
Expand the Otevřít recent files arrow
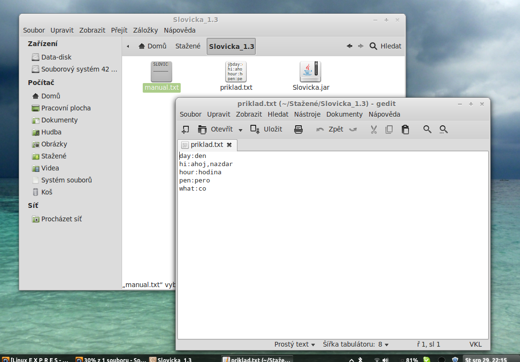coord(240,130)
